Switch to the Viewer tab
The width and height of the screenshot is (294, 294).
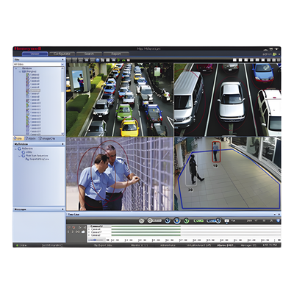pyautogui.click(x=35, y=54)
